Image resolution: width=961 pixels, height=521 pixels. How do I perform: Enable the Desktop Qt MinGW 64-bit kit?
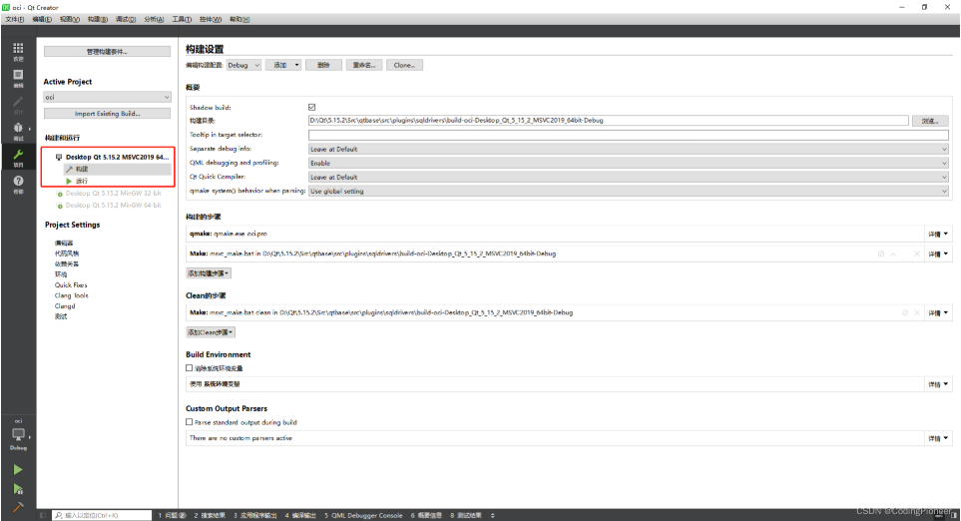click(x=60, y=206)
